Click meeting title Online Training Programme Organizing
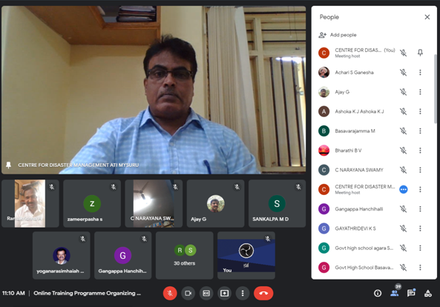The image size is (440, 307). (x=88, y=293)
